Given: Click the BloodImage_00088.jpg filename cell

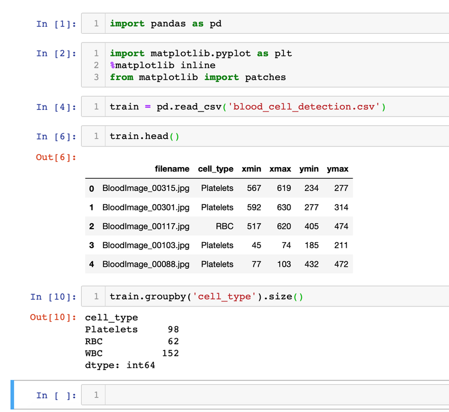Looking at the screenshot, I should pyautogui.click(x=146, y=265).
